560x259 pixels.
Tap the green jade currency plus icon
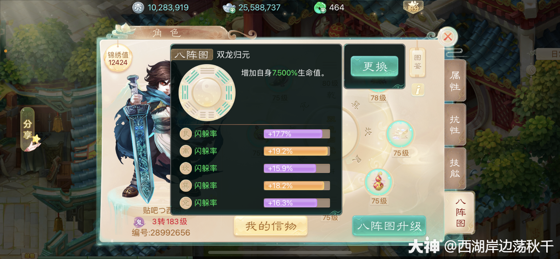click(x=320, y=8)
